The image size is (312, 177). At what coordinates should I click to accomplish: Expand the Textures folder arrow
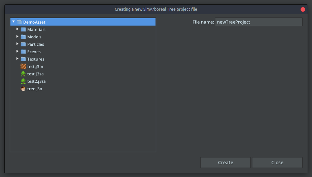[x=17, y=59]
